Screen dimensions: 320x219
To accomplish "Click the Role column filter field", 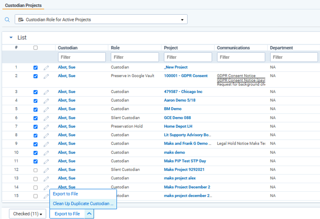I will pos(135,57).
